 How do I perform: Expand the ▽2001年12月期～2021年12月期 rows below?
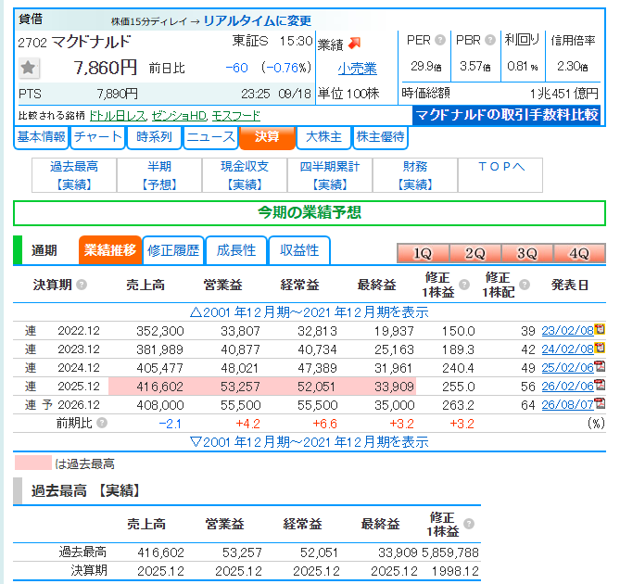click(x=309, y=441)
